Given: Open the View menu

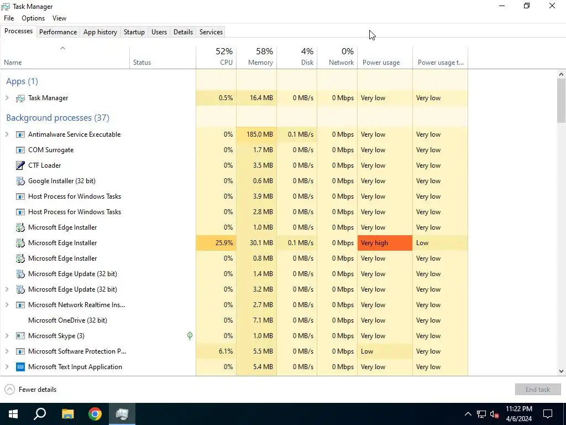Looking at the screenshot, I should pyautogui.click(x=59, y=18).
